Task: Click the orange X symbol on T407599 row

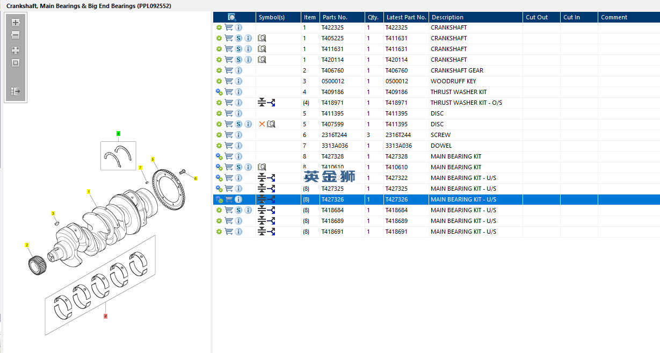Action: pos(262,124)
